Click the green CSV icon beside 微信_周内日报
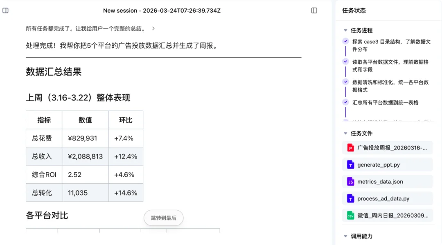 [351, 215]
